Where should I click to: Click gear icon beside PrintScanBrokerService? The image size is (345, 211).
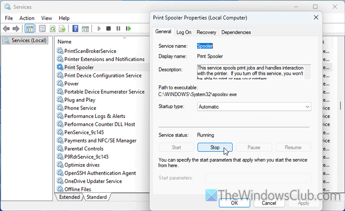[x=60, y=51]
